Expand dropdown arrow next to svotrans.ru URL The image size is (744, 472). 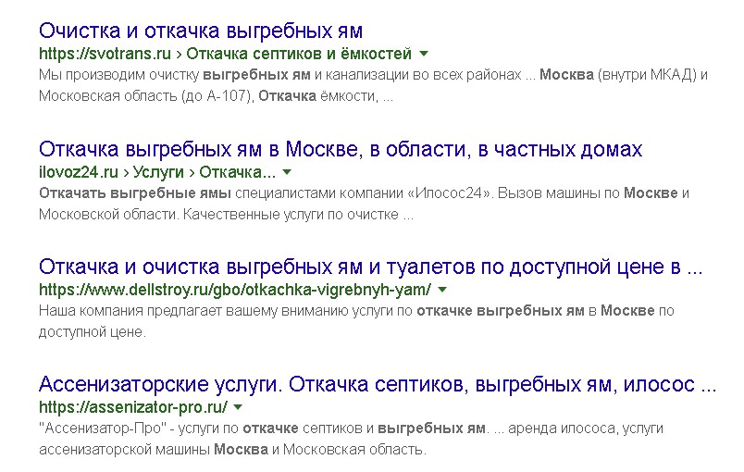[x=424, y=54]
